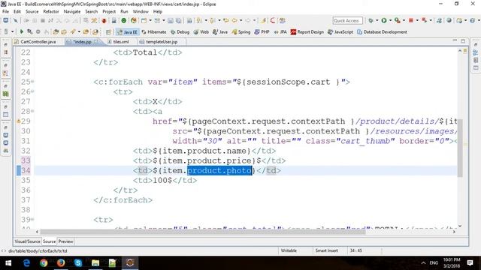
Task: Click the editor horizontal scrollbar
Action: (202, 232)
